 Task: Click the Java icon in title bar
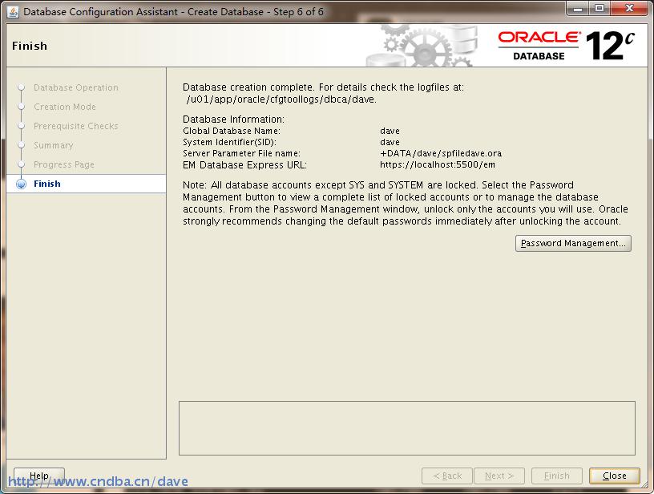(x=13, y=12)
